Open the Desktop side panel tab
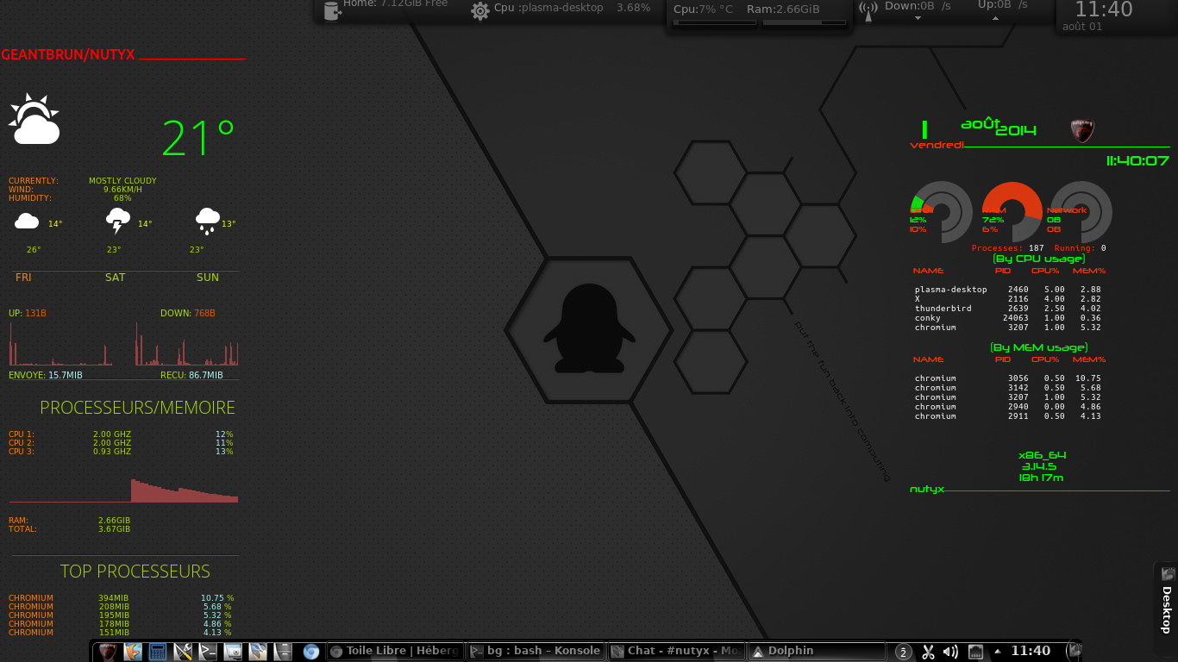The height and width of the screenshot is (662, 1178). 1166,600
